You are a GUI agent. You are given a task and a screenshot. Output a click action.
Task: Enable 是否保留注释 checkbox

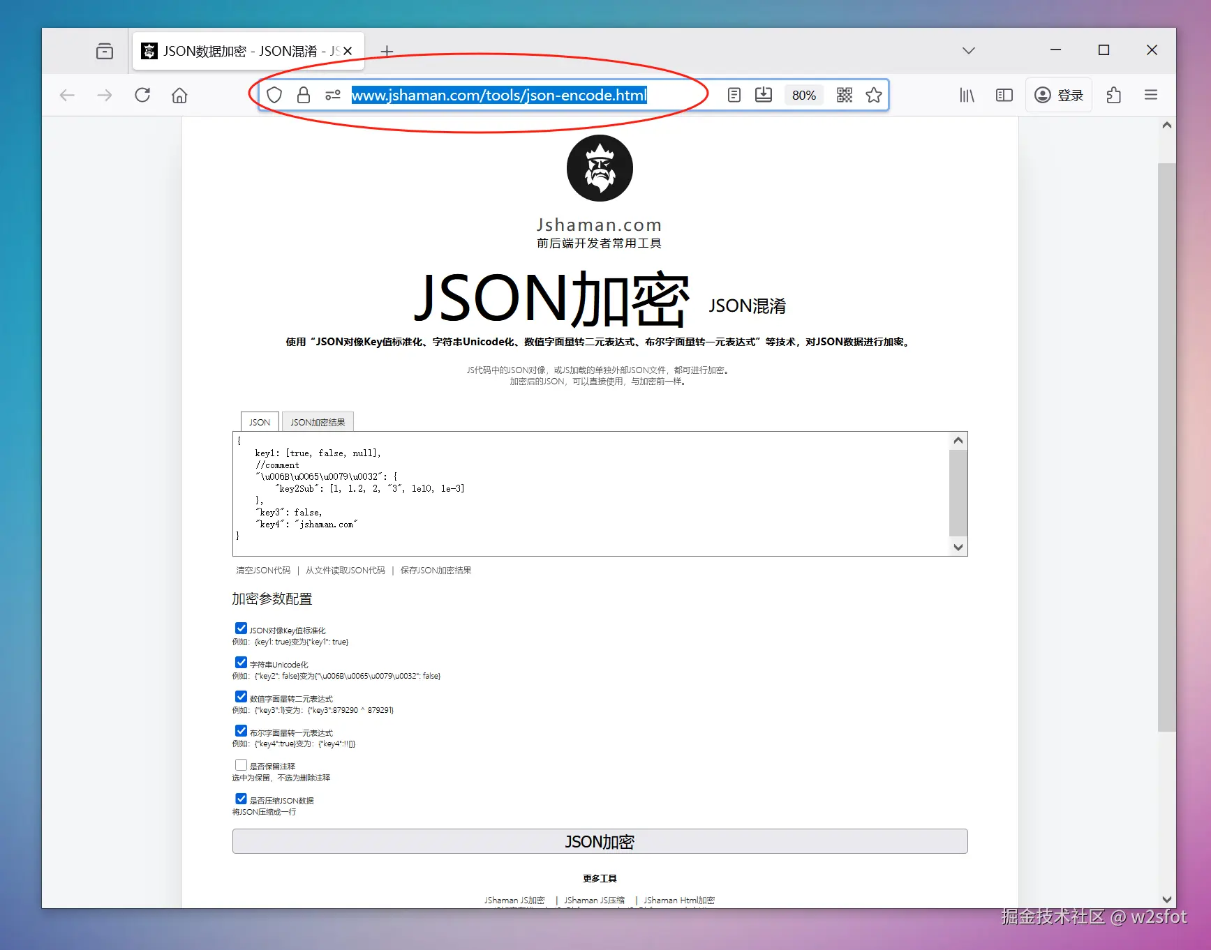pos(241,765)
